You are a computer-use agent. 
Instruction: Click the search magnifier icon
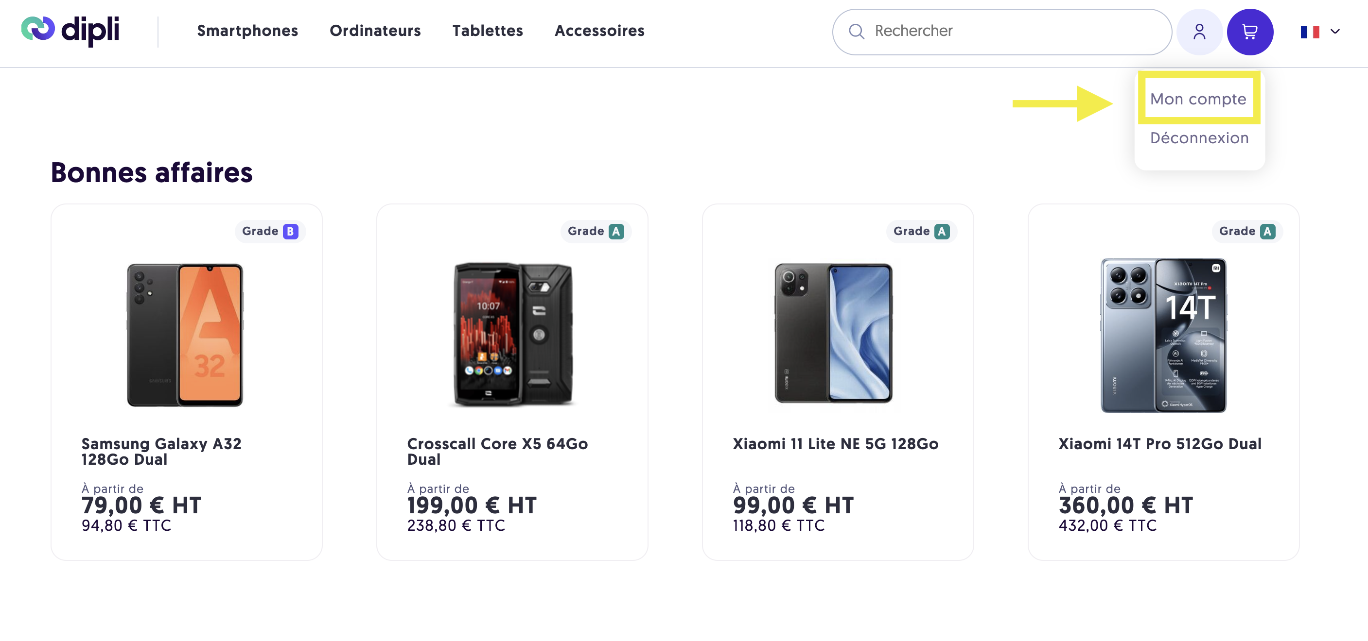point(856,31)
